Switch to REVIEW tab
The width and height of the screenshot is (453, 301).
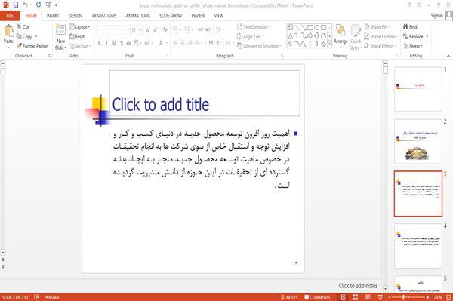pyautogui.click(x=198, y=16)
